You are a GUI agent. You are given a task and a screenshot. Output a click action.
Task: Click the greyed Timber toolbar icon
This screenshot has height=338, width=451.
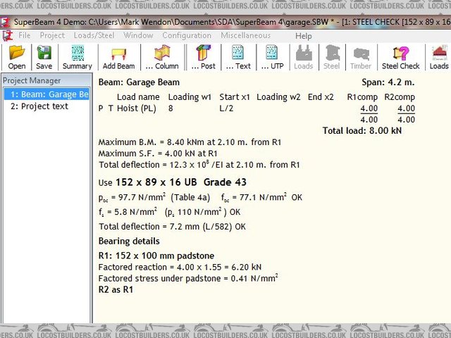pyautogui.click(x=361, y=56)
